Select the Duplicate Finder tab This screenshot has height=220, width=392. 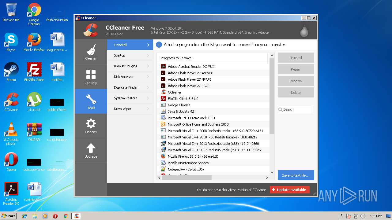point(130,87)
